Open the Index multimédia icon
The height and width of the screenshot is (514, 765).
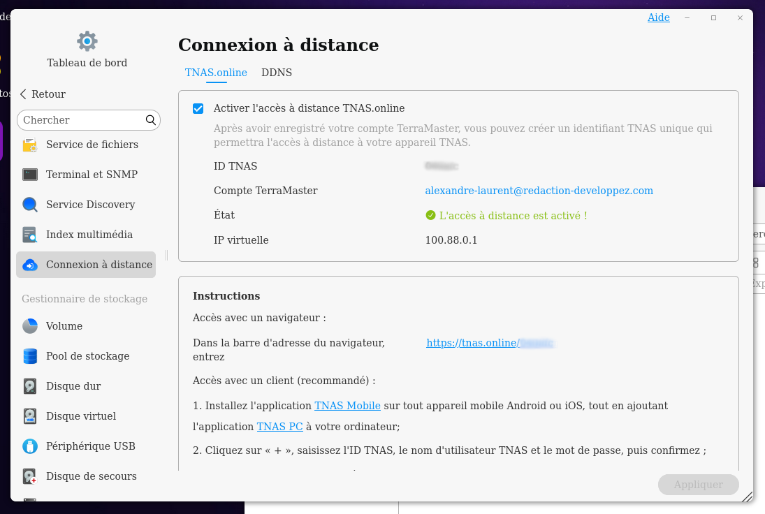30,235
